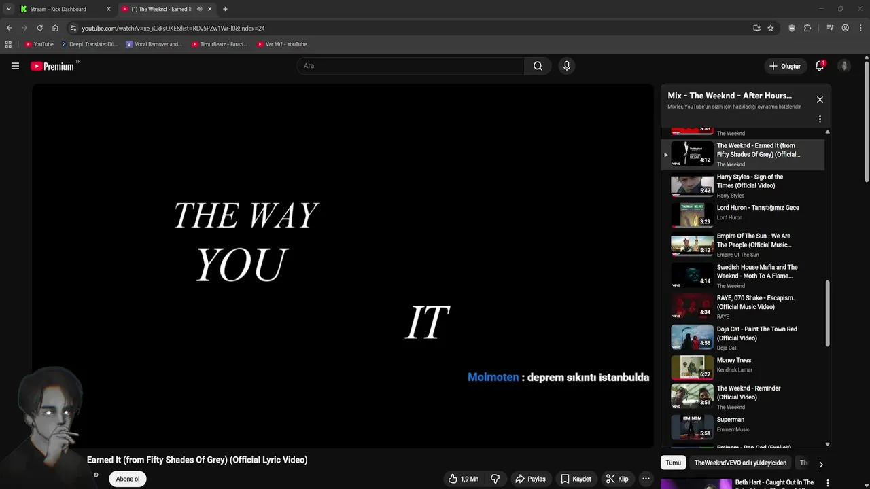This screenshot has height=489, width=870.
Task: Click the Paylaş share button
Action: click(530, 479)
